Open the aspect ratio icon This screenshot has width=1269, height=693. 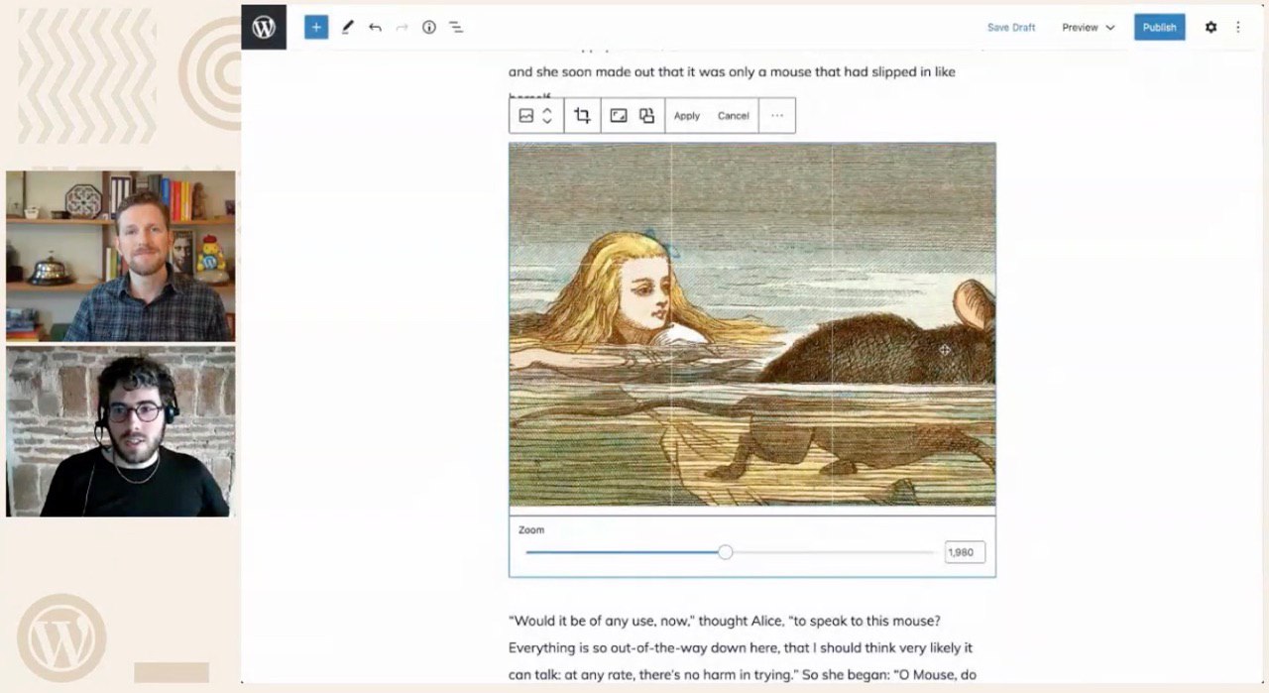pyautogui.click(x=619, y=116)
